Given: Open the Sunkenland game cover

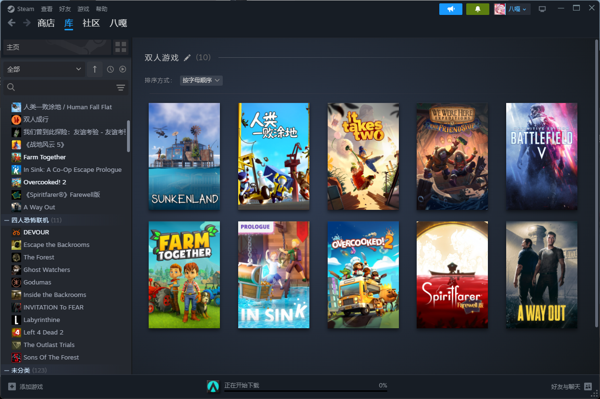Looking at the screenshot, I should (x=184, y=156).
